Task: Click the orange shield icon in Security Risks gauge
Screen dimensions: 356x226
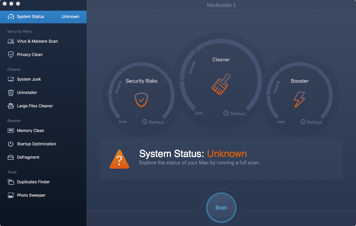Action: (x=141, y=100)
